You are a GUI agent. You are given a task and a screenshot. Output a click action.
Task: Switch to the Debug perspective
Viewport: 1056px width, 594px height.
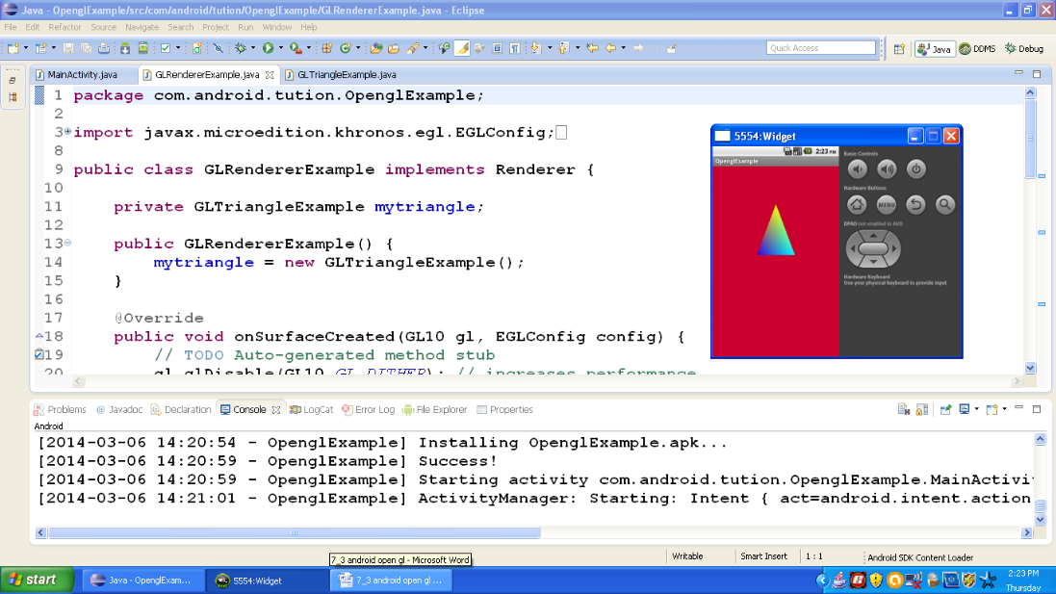tap(1024, 48)
